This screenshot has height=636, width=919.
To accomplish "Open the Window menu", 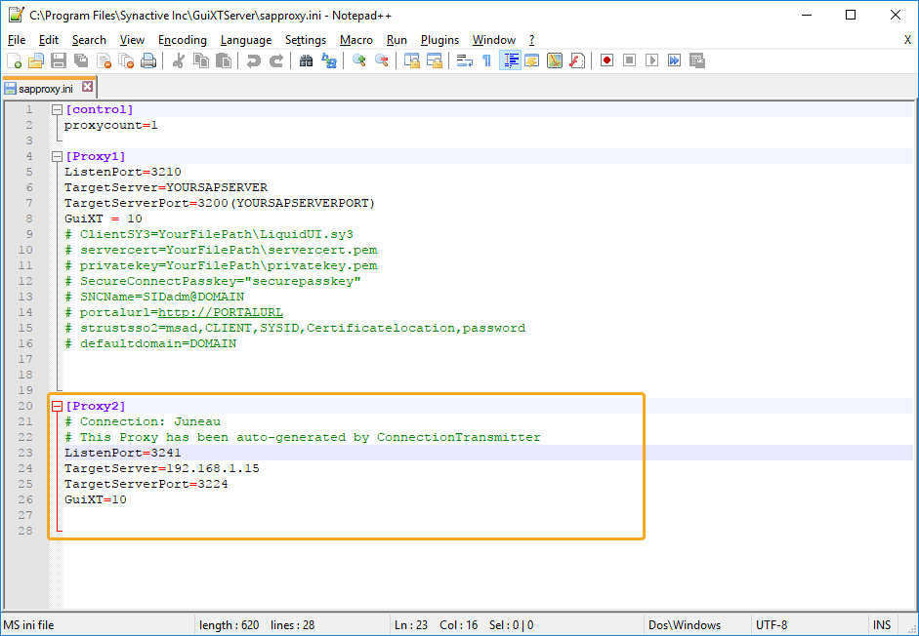I will [494, 40].
